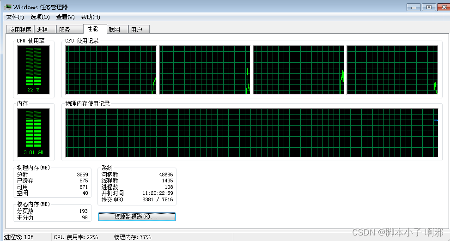Maximize the Task Manager window
Screen dimensions: 450x241
(429, 7)
